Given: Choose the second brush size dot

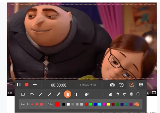Looking at the screenshot, I should [x=32, y=104].
